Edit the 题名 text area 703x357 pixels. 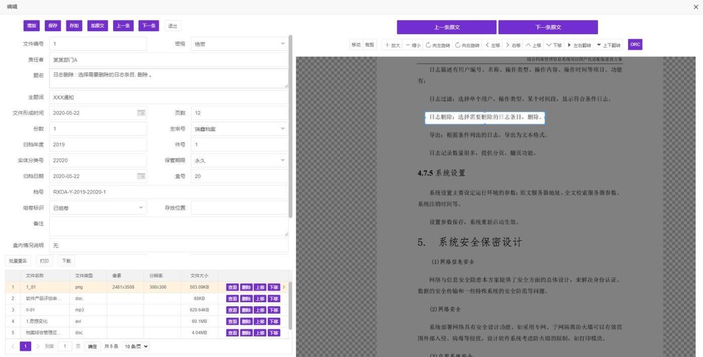click(x=169, y=79)
